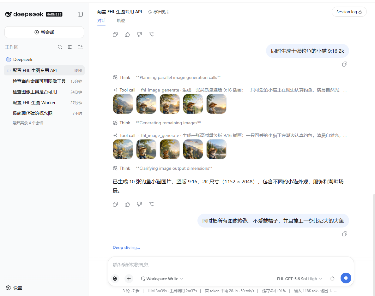Expand Think Generating remaining images
The image size is (375, 296).
point(157,123)
